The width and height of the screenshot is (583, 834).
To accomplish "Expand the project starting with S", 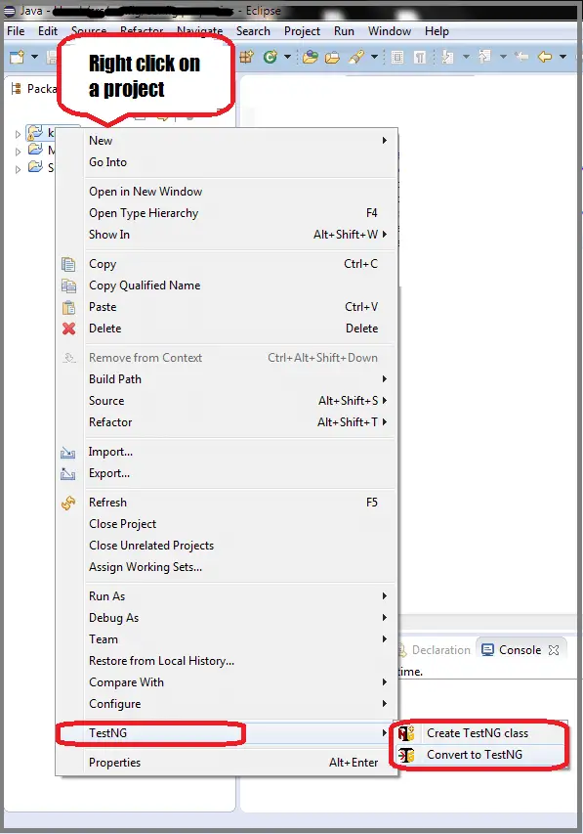I will 19,169.
